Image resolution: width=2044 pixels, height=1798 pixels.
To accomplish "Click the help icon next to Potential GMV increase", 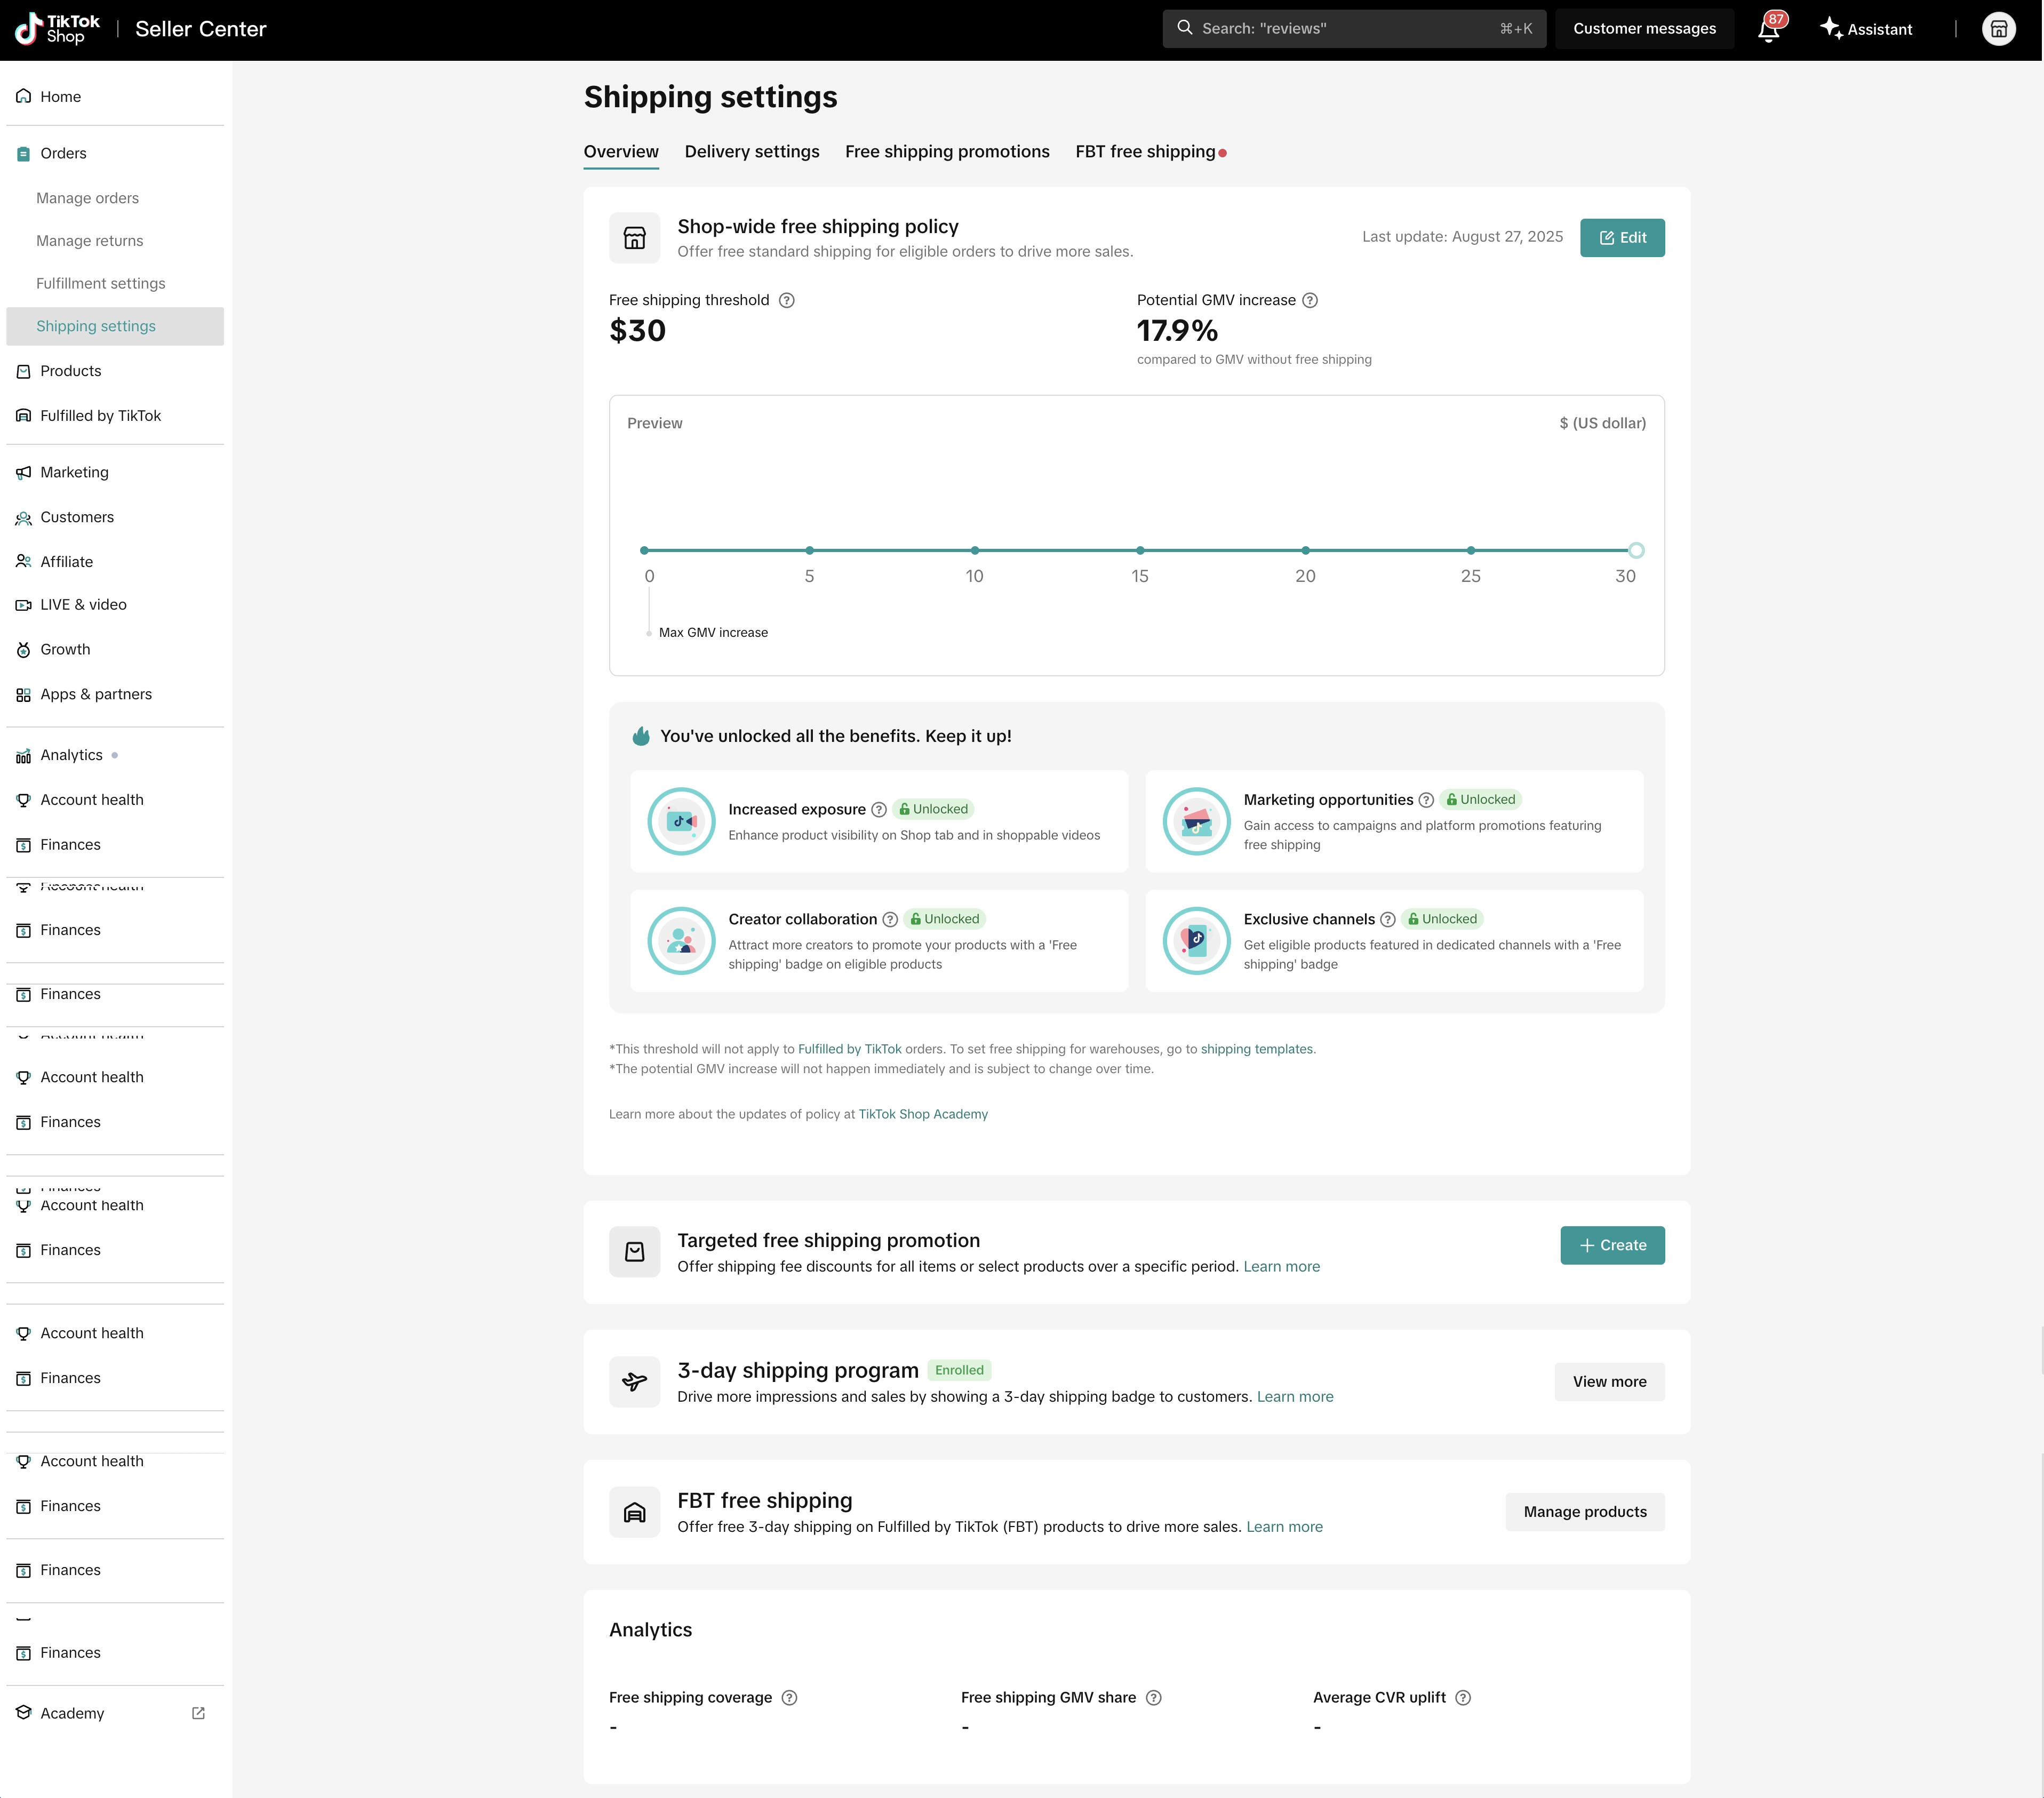I will pos(1310,300).
